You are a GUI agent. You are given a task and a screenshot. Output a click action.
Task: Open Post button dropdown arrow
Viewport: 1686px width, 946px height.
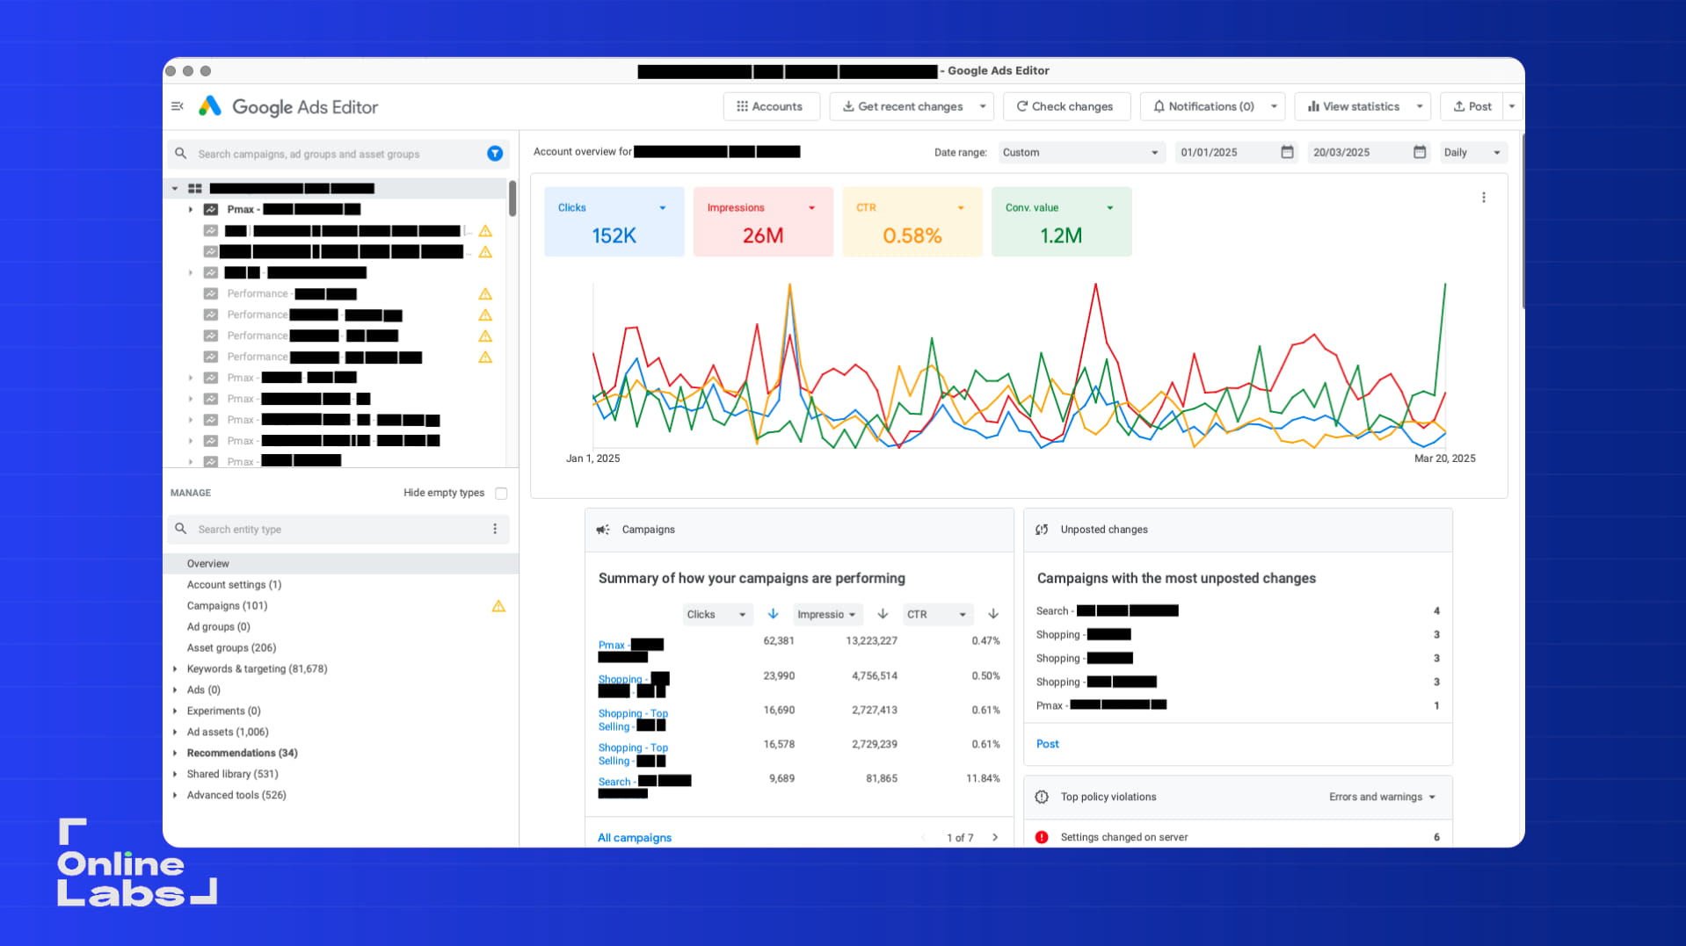(x=1512, y=106)
